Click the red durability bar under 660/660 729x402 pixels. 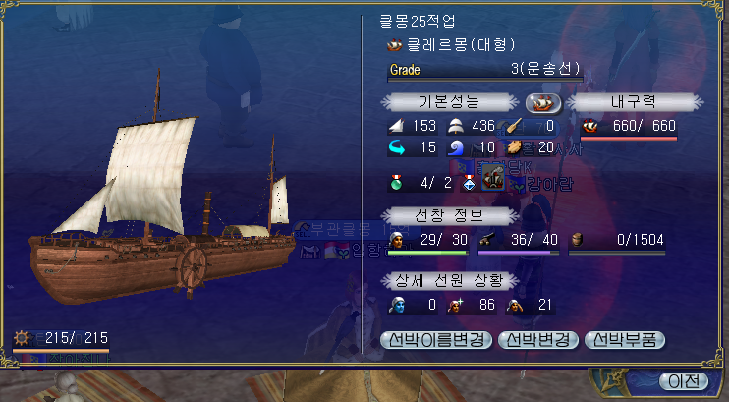[x=629, y=139]
